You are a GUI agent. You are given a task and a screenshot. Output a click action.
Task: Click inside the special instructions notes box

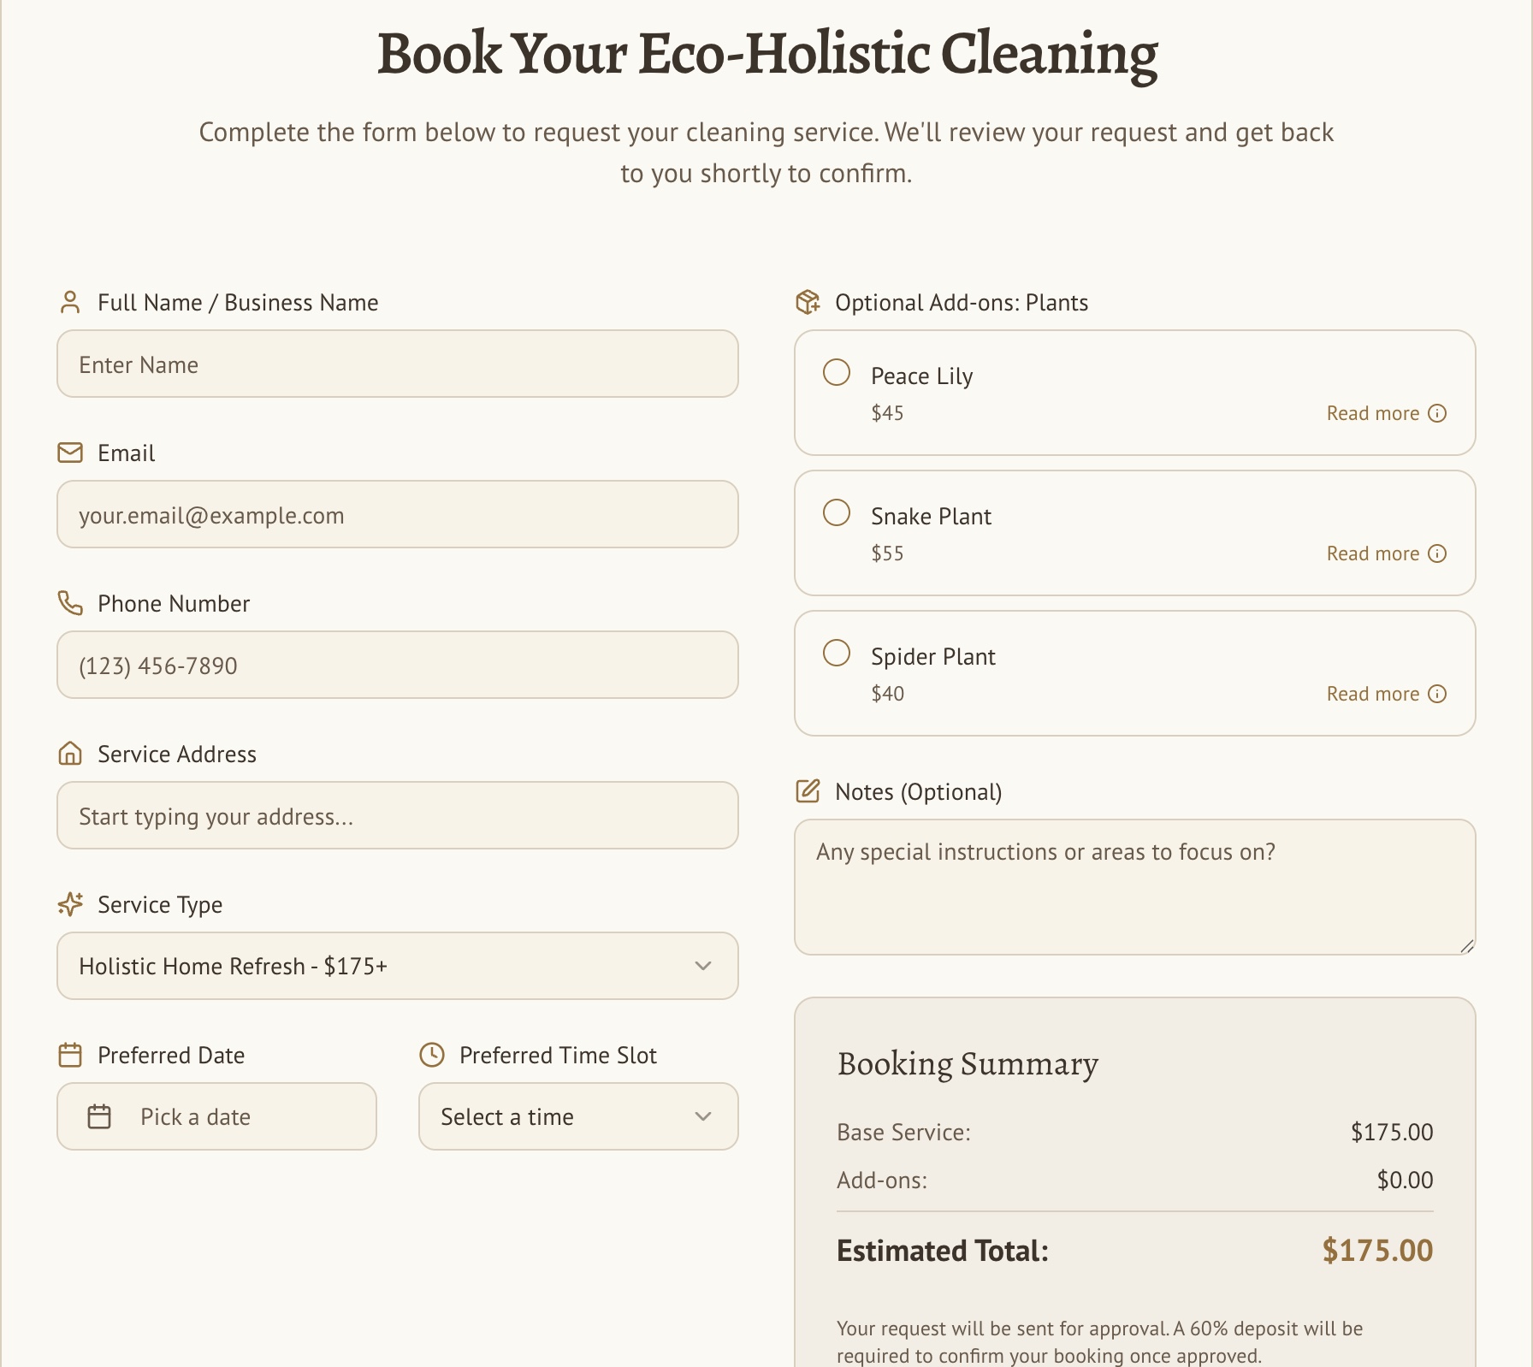click(1134, 887)
